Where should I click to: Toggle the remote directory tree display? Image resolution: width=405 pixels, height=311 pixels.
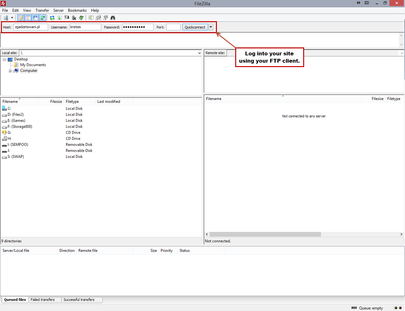35,18
